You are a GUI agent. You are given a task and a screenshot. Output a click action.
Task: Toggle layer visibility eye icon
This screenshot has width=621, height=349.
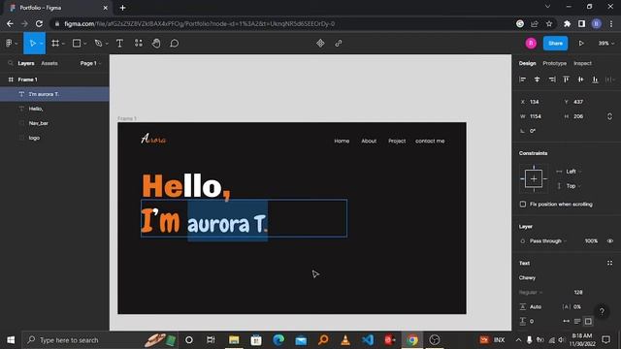coord(609,241)
